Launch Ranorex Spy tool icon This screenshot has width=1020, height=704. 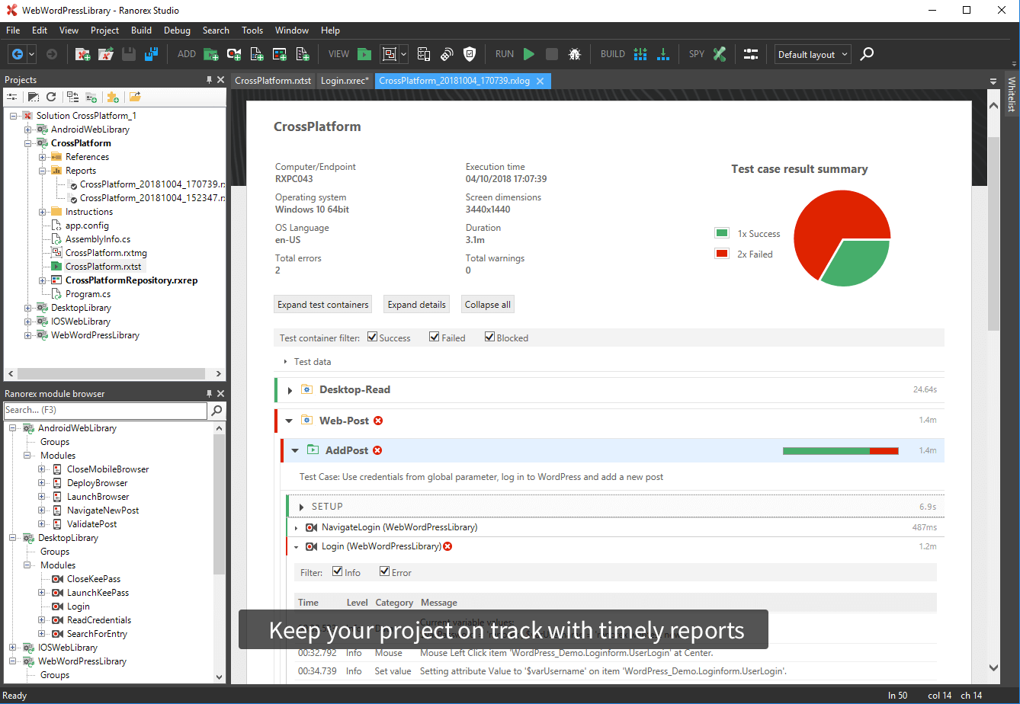click(x=719, y=54)
